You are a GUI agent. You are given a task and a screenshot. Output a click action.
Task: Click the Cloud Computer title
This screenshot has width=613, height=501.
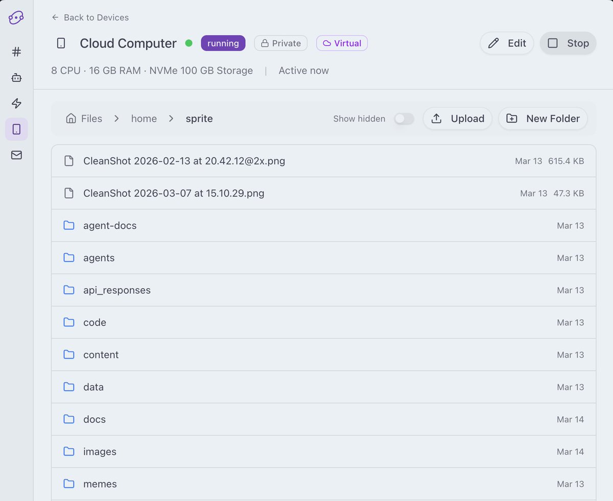point(128,43)
